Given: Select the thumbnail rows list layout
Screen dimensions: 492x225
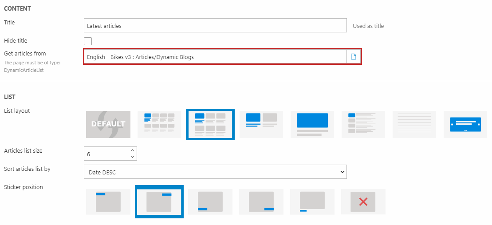Looking at the screenshot, I should pos(363,124).
